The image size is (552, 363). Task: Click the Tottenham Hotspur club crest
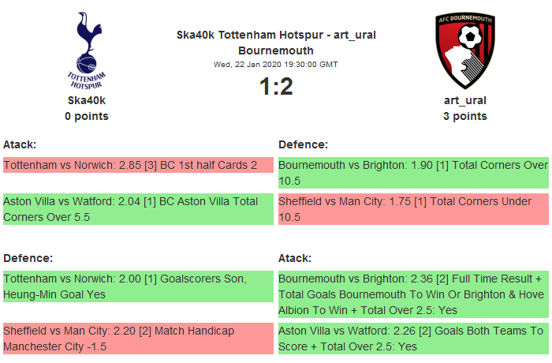point(87,49)
